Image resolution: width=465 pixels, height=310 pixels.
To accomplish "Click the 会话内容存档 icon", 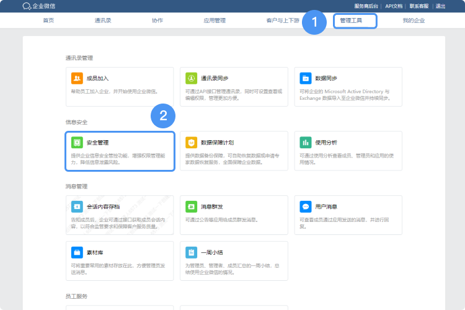I will coord(77,206).
